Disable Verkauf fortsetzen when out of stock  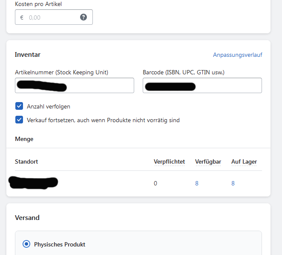coord(19,120)
